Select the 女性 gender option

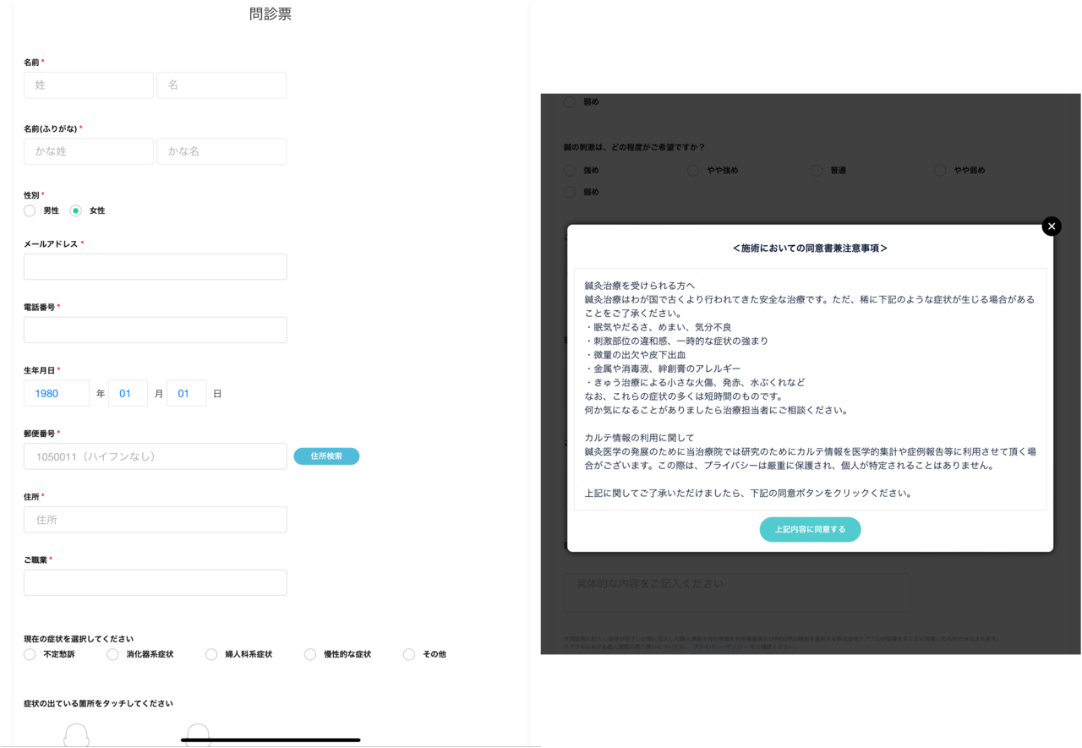[74, 210]
